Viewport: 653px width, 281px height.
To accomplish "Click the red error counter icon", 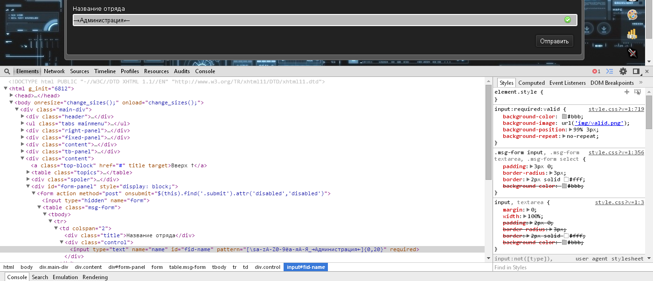I will 596,71.
